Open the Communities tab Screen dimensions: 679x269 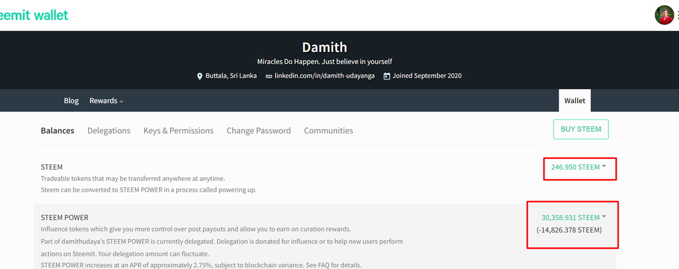point(328,131)
